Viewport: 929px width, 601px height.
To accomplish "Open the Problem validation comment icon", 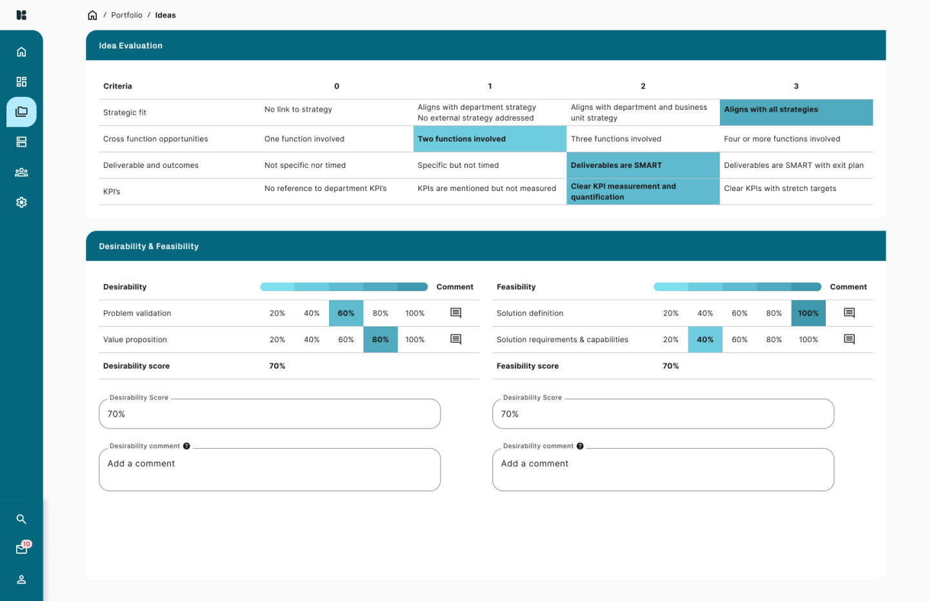I will pos(455,312).
